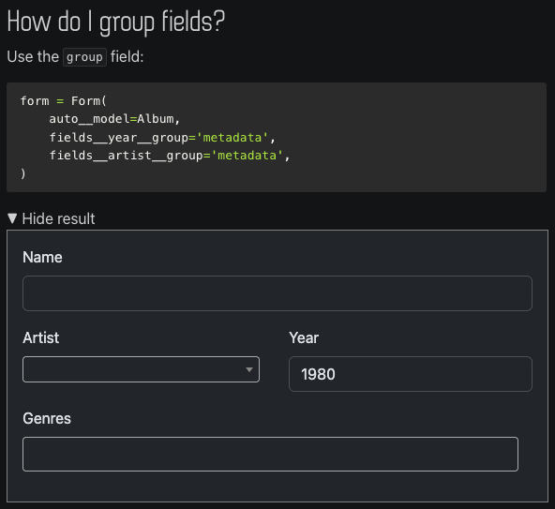This screenshot has height=509, width=555.
Task: Focus the Name text input
Action: click(277, 293)
